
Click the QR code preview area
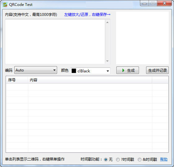(x=142, y=38)
